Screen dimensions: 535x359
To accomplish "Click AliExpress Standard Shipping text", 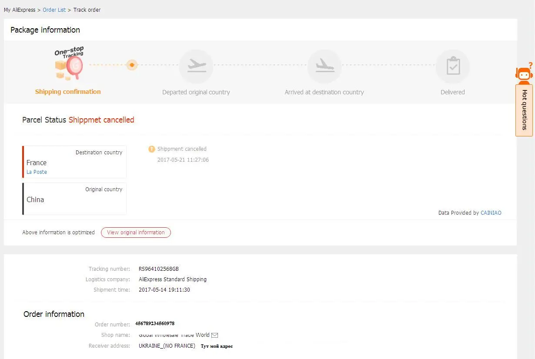I will [x=173, y=279].
